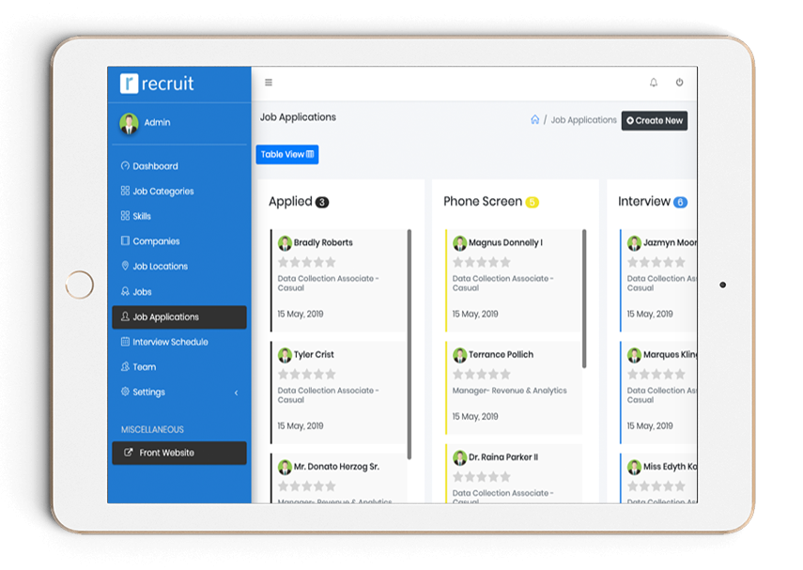Click the notification bell icon
The height and width of the screenshot is (570, 803).
tap(654, 83)
